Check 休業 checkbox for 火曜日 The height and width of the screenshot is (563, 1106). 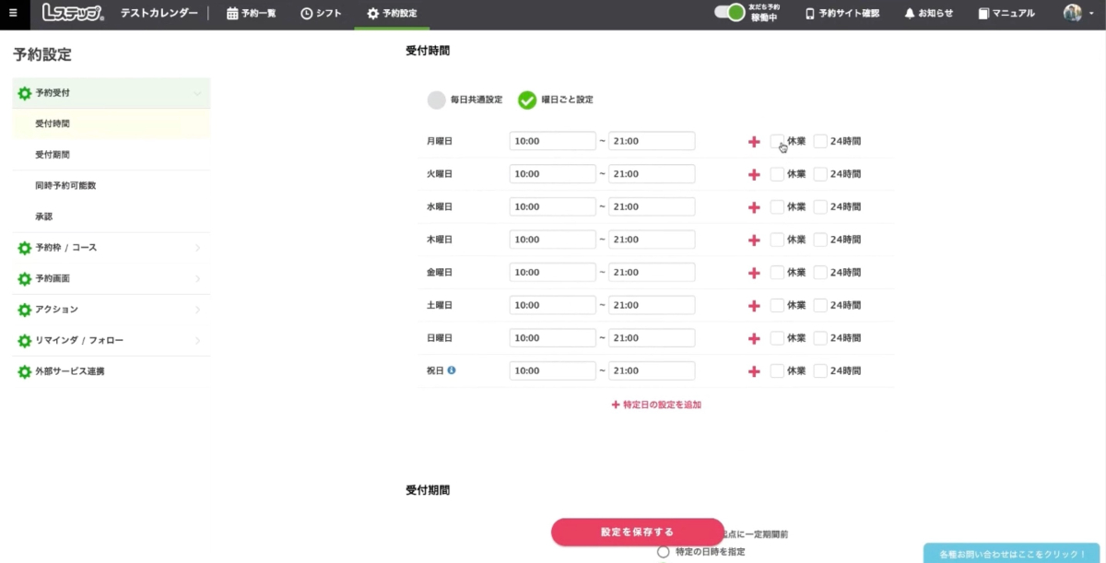tap(777, 174)
